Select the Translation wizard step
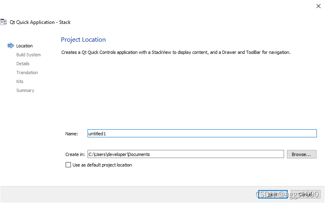The width and height of the screenshot is (325, 203). click(27, 73)
